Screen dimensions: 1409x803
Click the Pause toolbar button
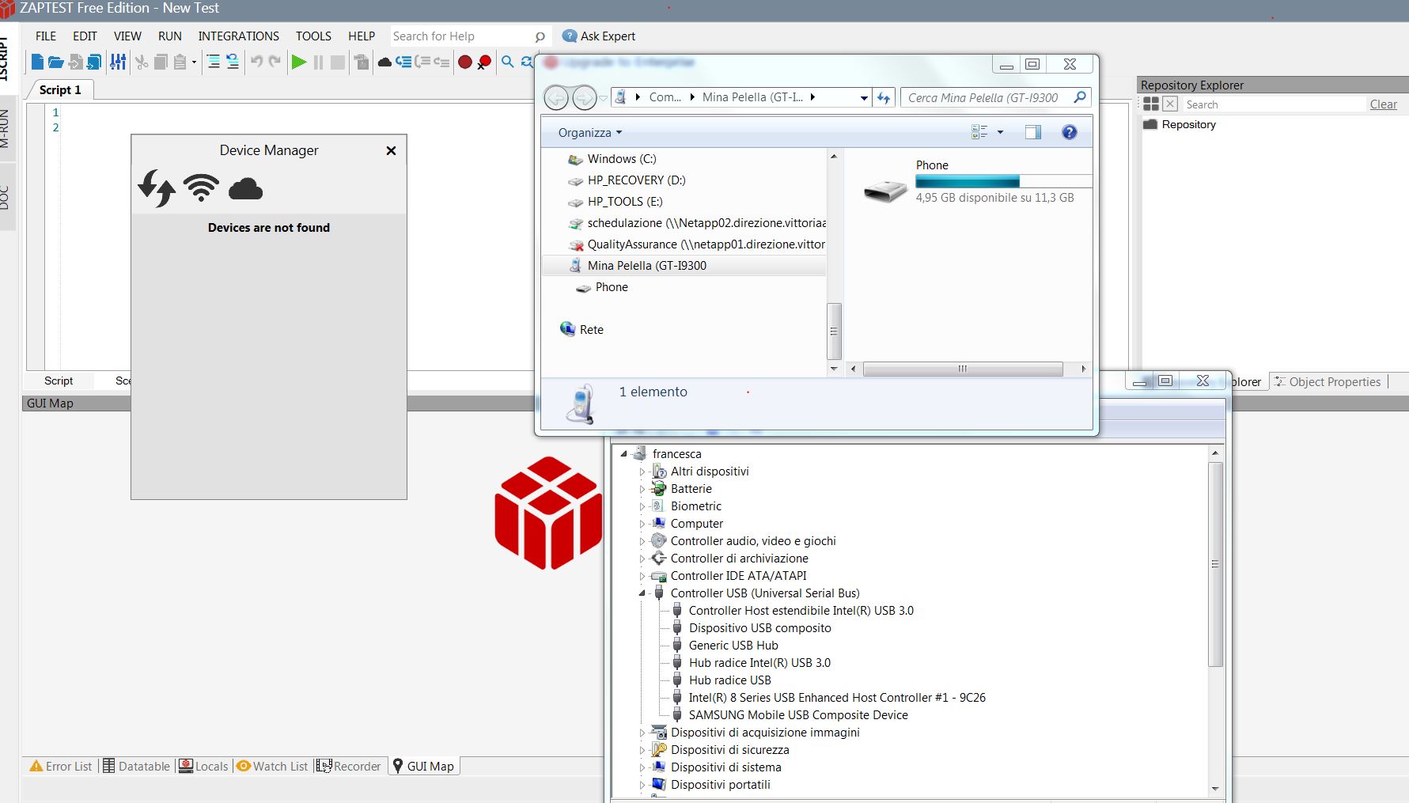click(318, 62)
